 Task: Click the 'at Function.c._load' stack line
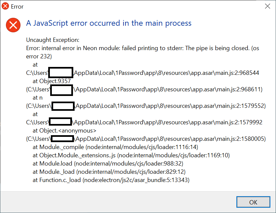(x=111, y=180)
